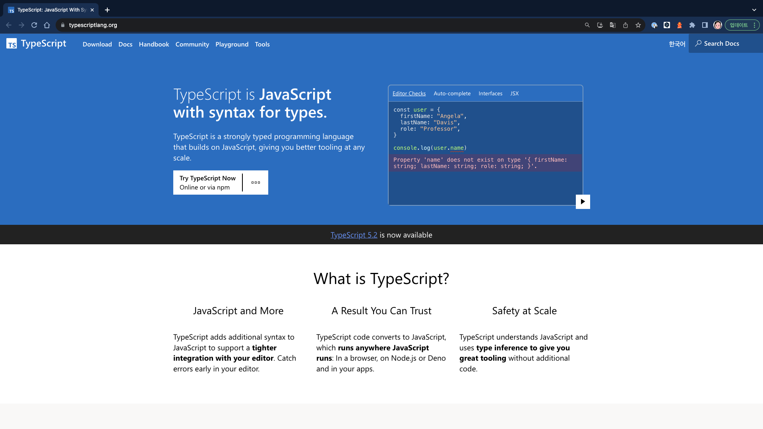Select the Interfaces example tab
The image size is (763, 429).
(x=490, y=93)
